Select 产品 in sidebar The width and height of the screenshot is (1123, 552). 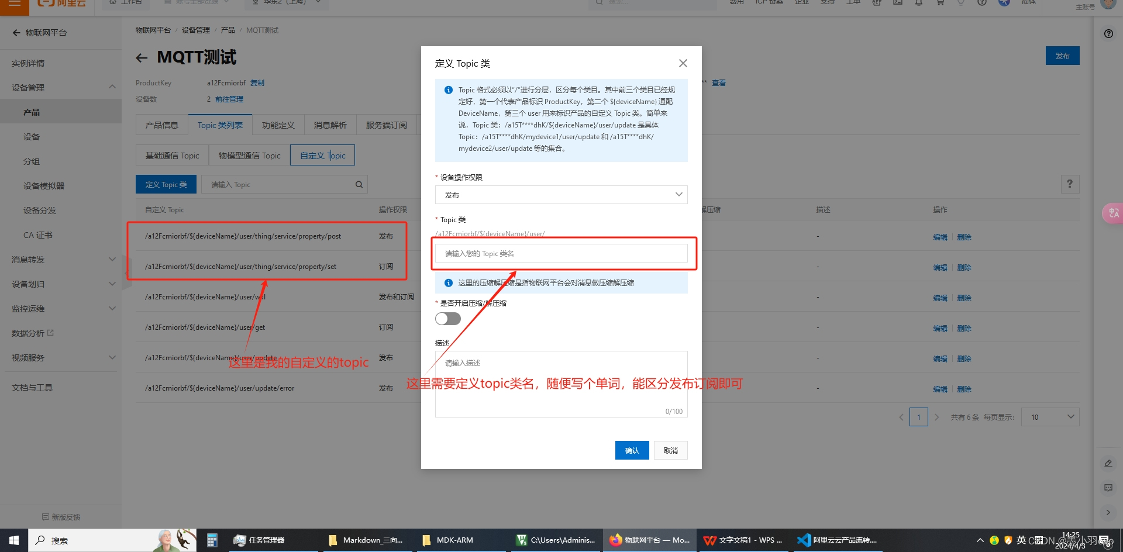click(x=61, y=112)
